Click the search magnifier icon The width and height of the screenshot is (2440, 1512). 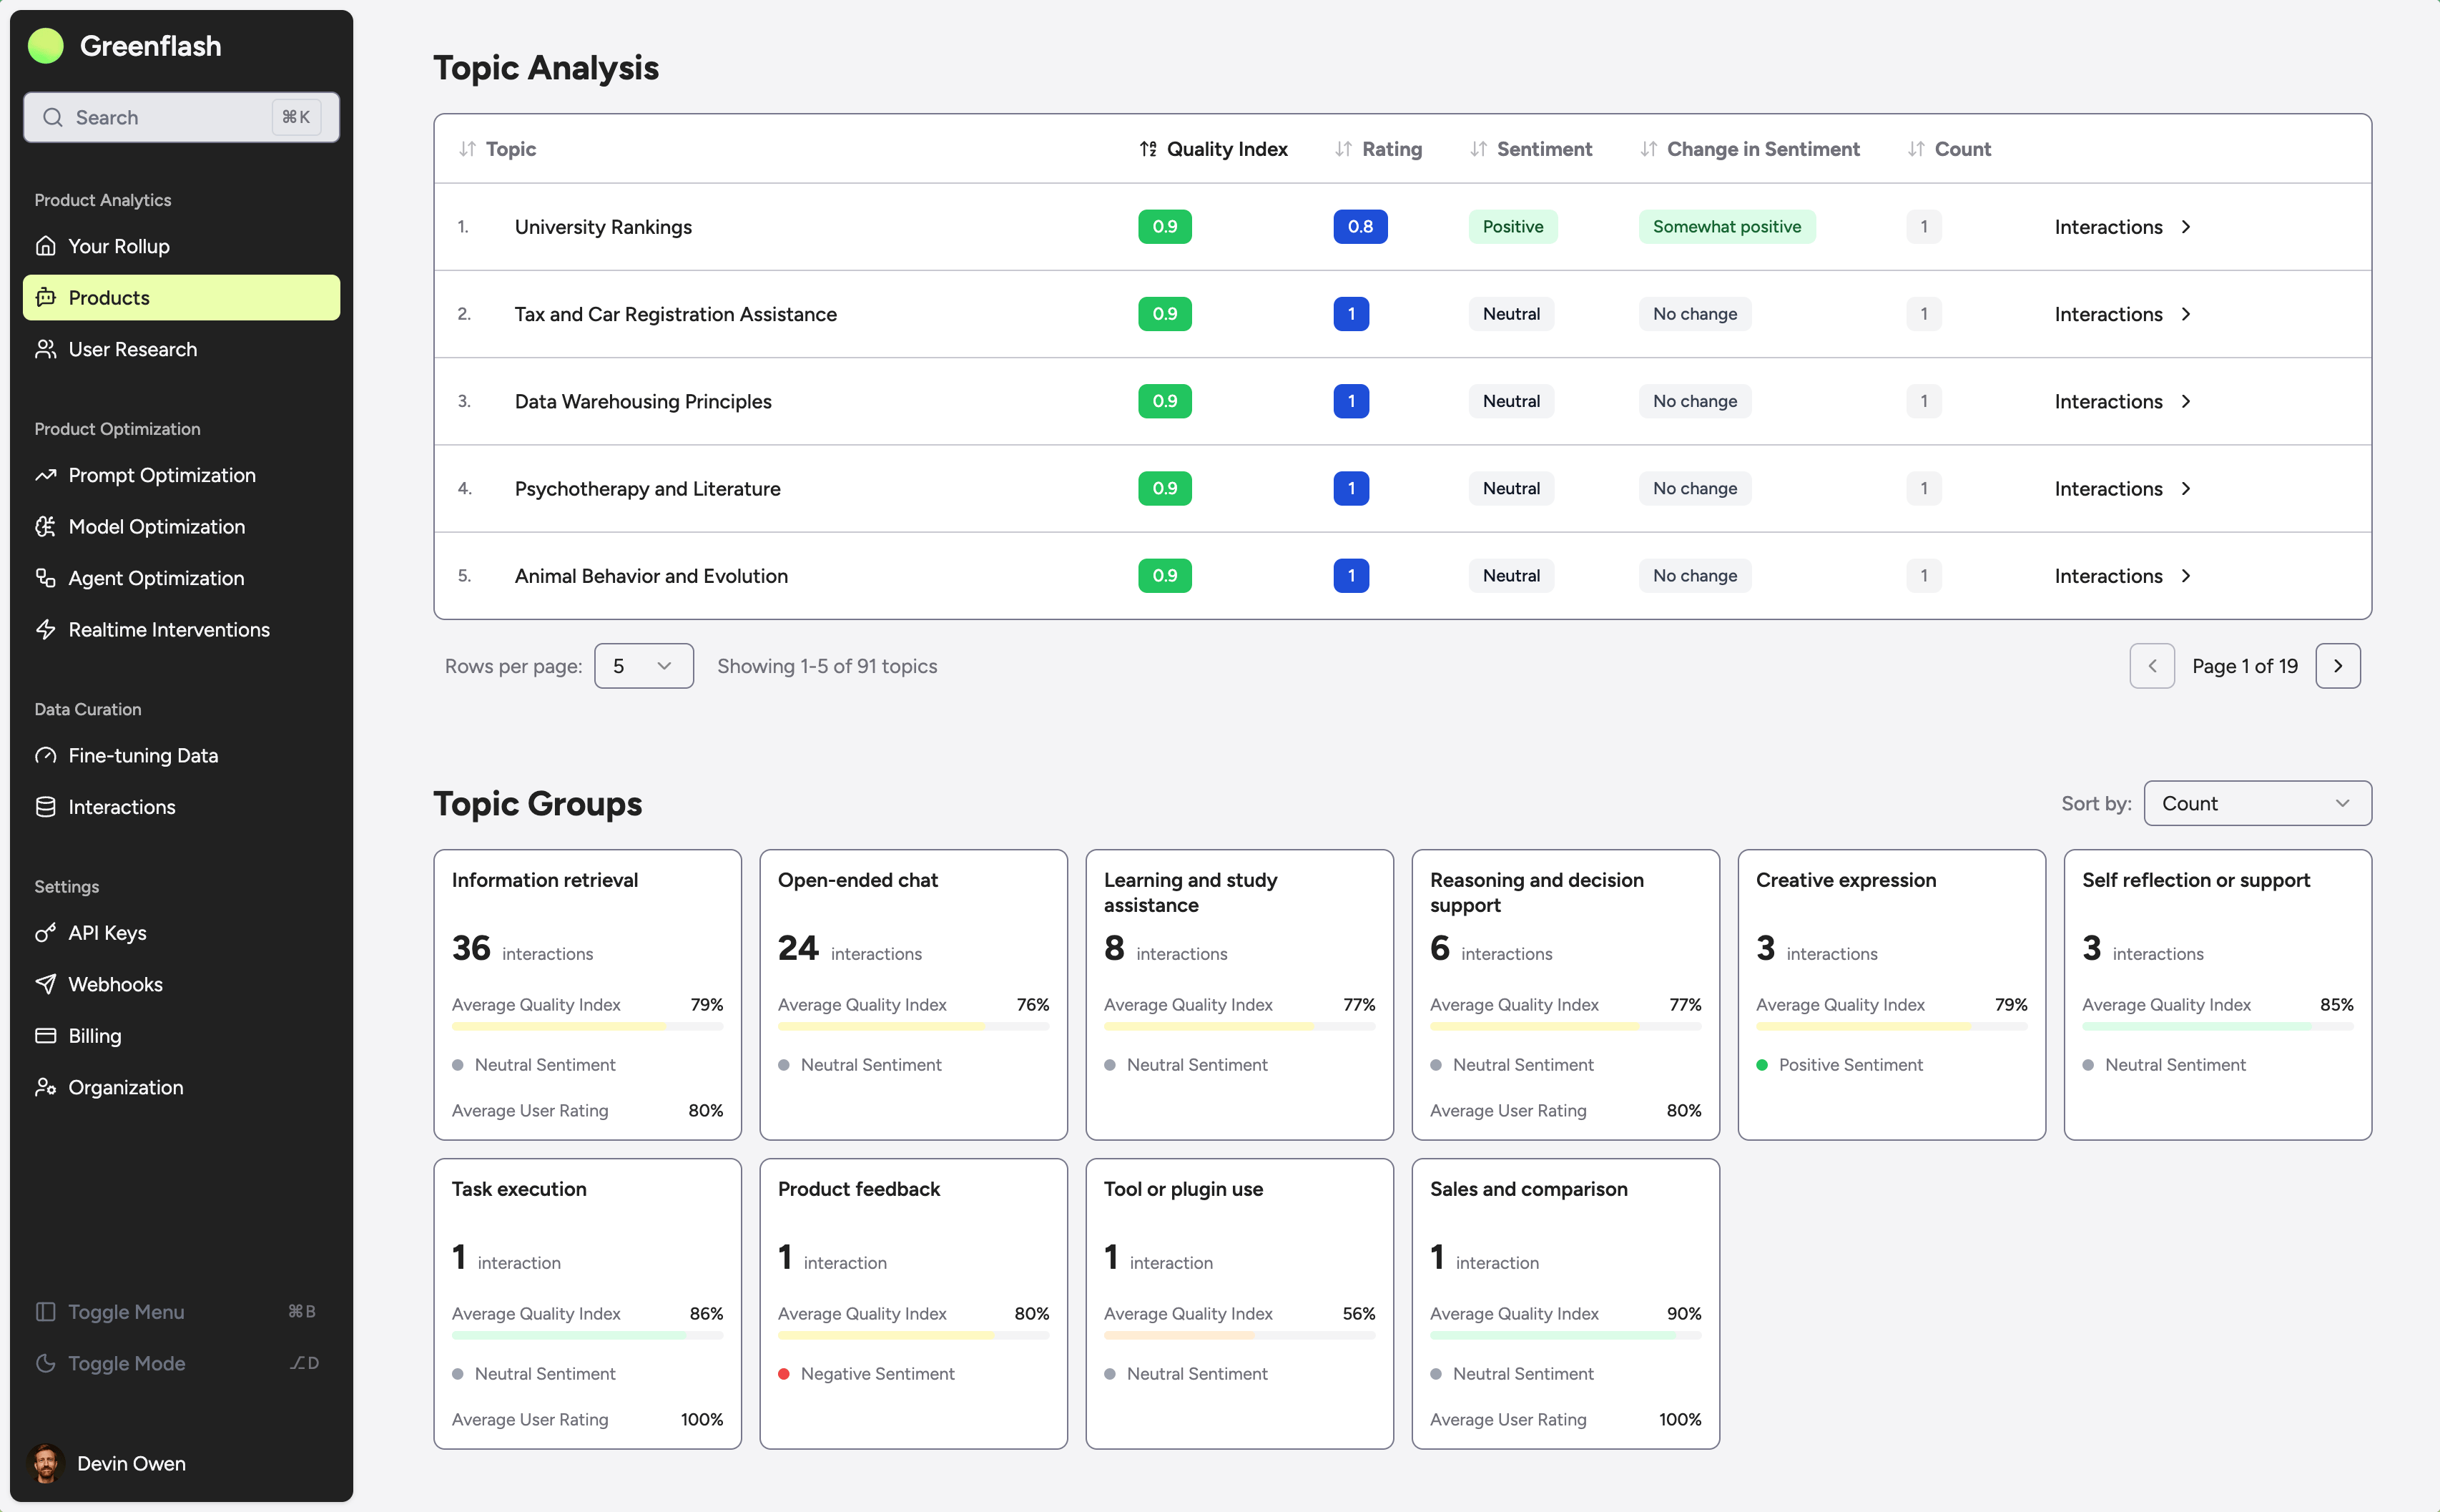(x=53, y=117)
